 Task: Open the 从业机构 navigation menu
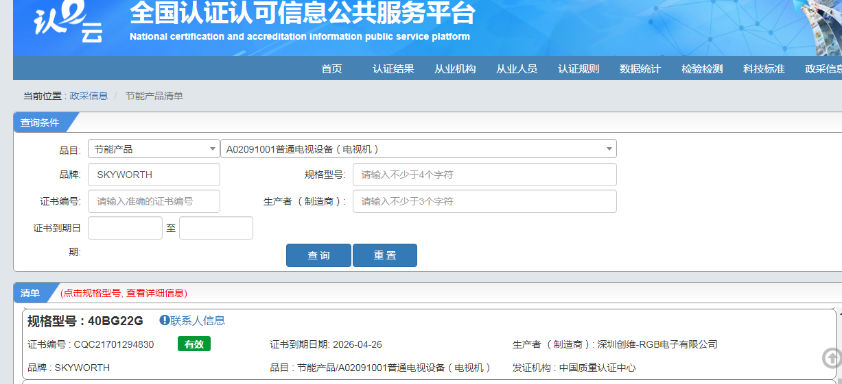click(455, 68)
